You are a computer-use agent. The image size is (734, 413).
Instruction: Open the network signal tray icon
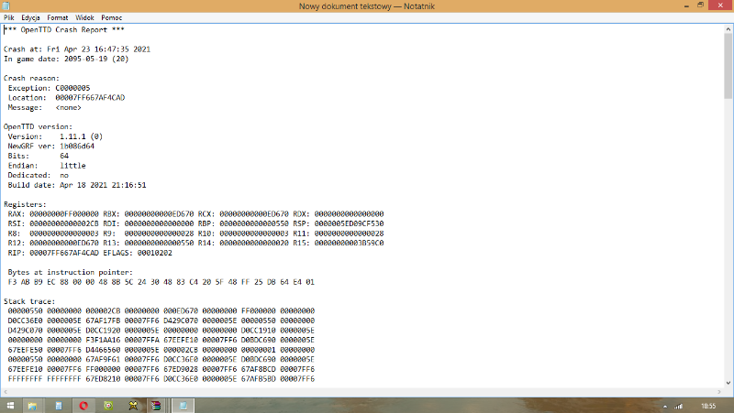click(679, 406)
